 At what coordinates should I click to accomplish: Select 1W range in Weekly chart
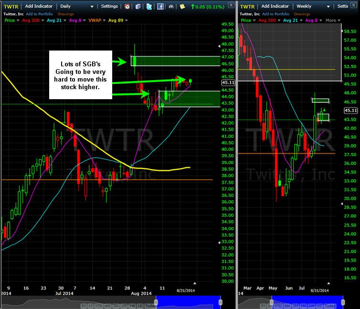[311, 306]
